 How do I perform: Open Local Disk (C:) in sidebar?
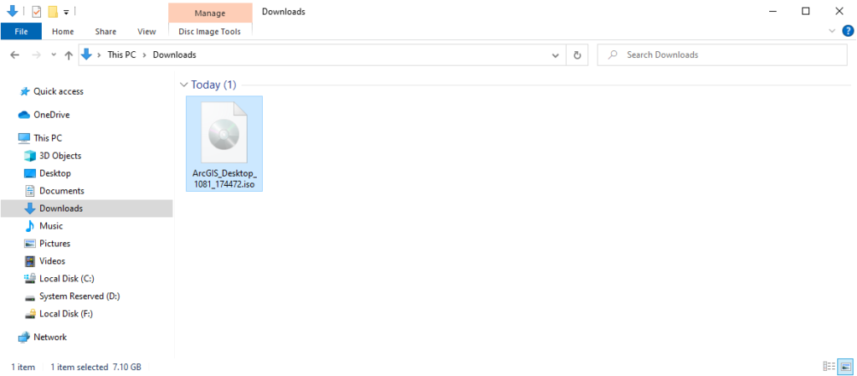[x=67, y=278]
